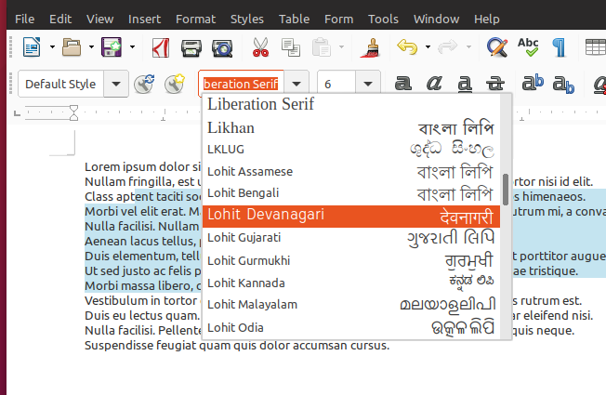Image resolution: width=606 pixels, height=395 pixels.
Task: Click the Check Spelling Abc icon
Action: click(528, 47)
